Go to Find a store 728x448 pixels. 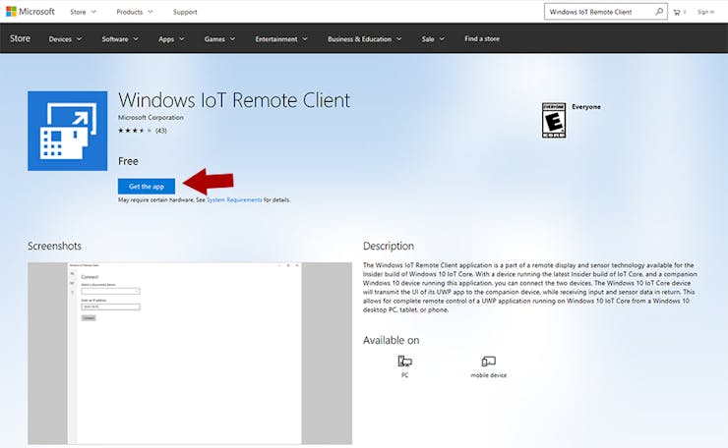(482, 38)
